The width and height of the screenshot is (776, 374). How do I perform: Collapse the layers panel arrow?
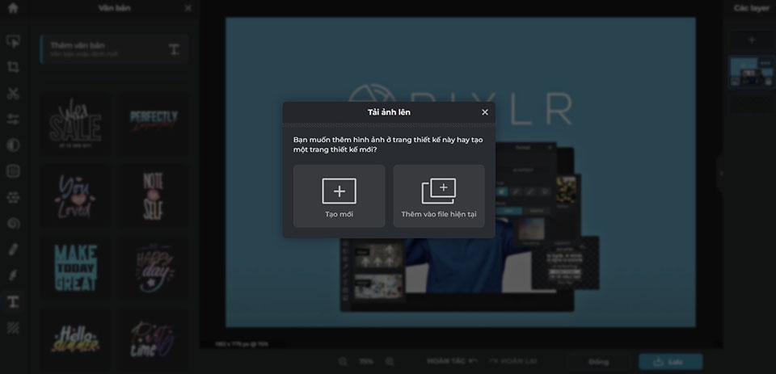721,173
